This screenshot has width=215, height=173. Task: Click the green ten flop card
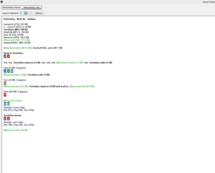click(8, 71)
